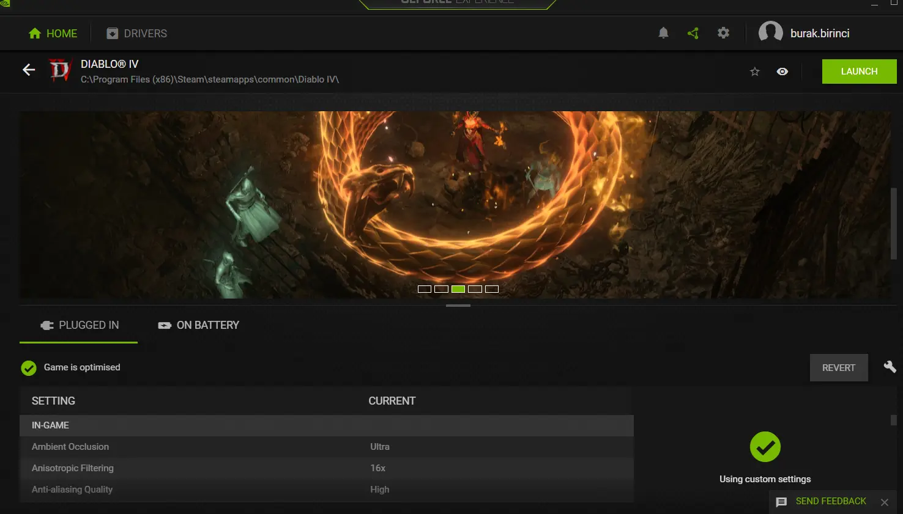Image resolution: width=903 pixels, height=514 pixels.
Task: Click the High value
Action: point(379,490)
